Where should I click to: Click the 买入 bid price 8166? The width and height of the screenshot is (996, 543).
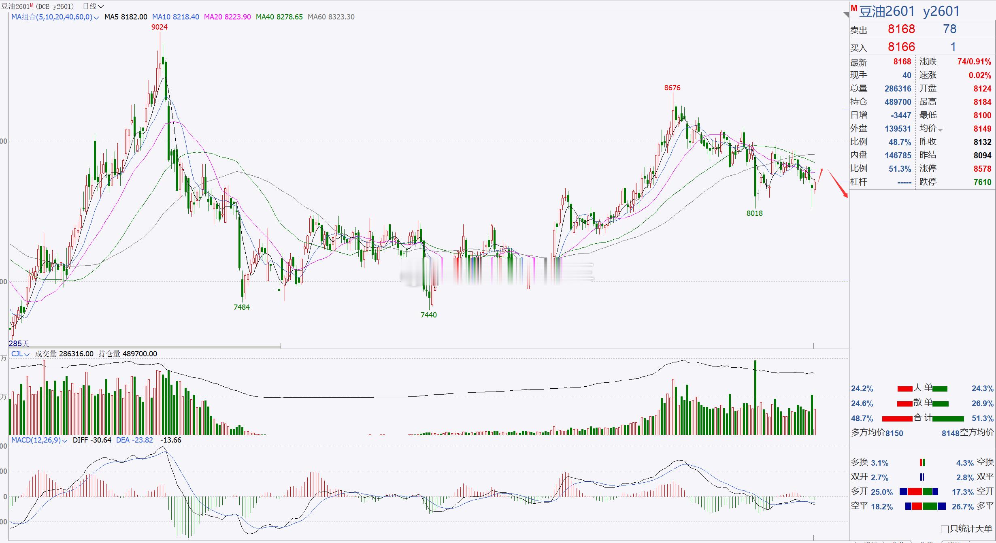(x=901, y=47)
